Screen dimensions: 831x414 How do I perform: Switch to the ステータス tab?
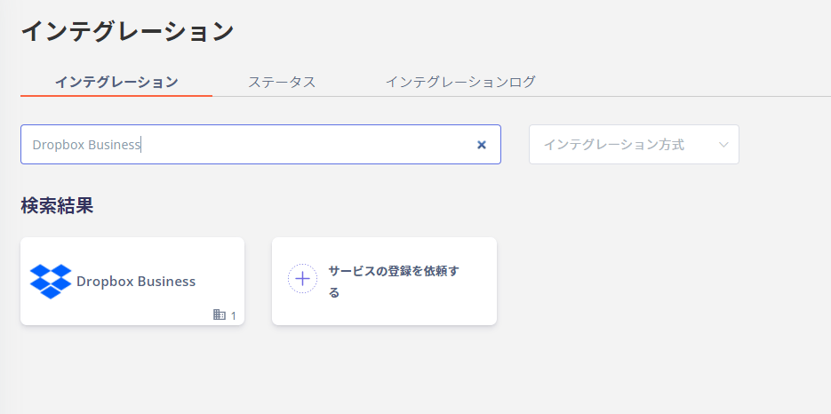tap(282, 82)
